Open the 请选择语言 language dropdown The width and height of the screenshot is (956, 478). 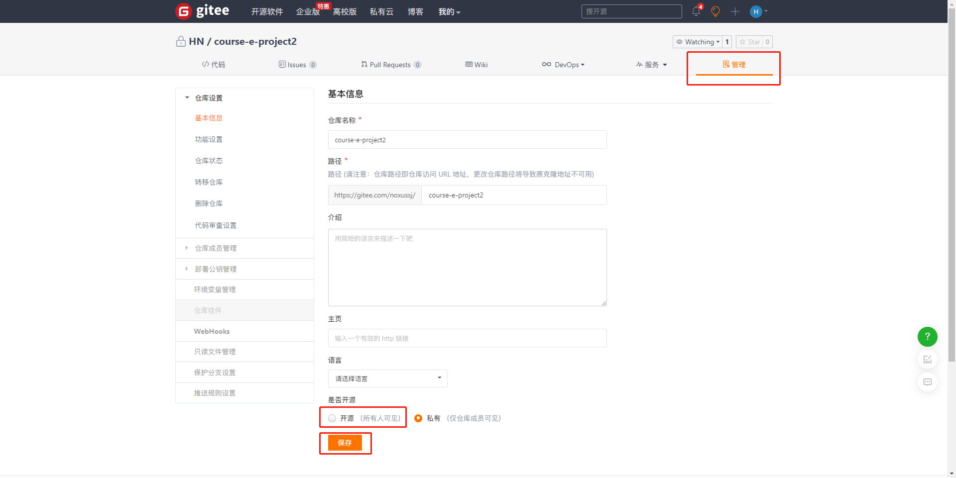point(387,379)
